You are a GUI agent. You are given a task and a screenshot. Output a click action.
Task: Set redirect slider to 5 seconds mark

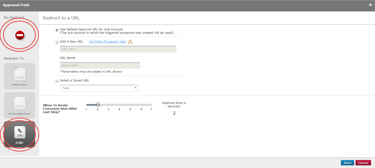click(130, 105)
